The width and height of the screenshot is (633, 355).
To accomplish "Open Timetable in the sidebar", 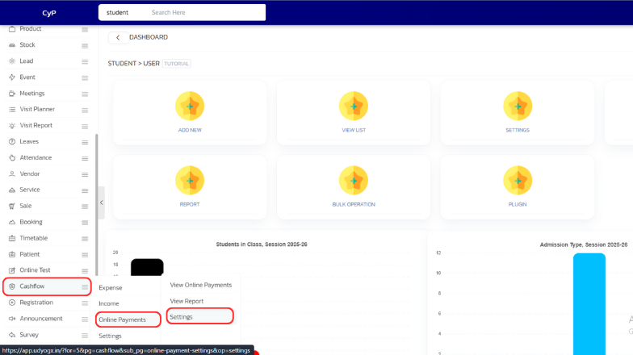I will tap(34, 238).
